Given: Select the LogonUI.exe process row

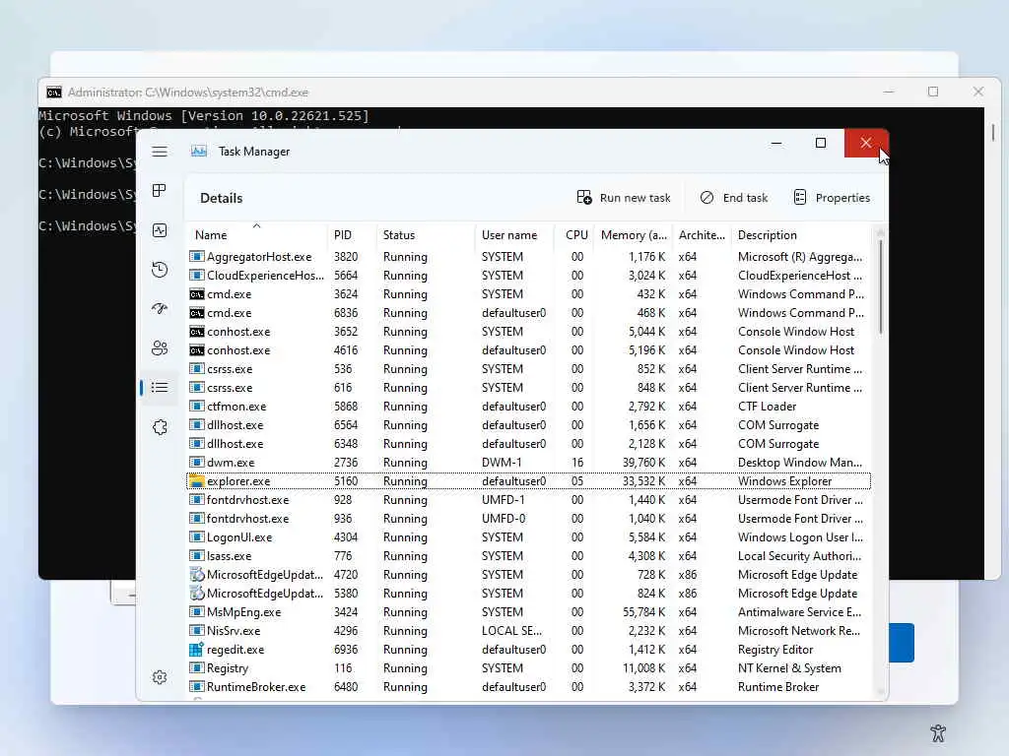Looking at the screenshot, I should point(529,536).
